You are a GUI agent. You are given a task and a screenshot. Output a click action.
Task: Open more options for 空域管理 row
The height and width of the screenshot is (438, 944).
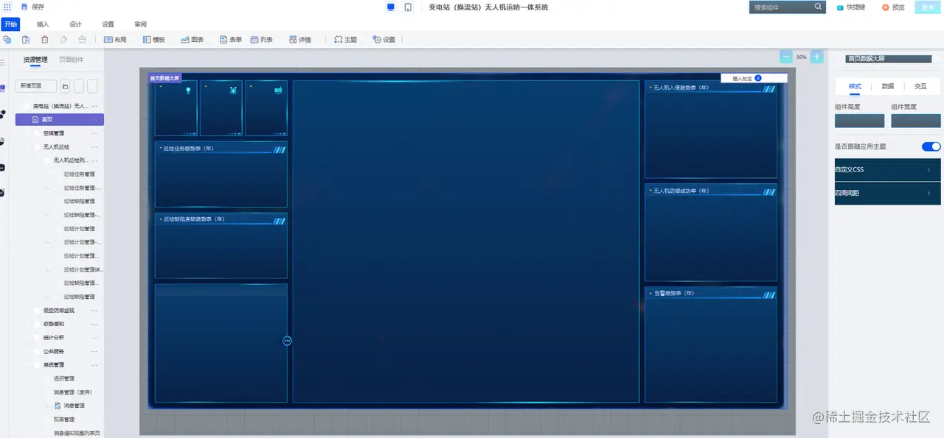[94, 133]
